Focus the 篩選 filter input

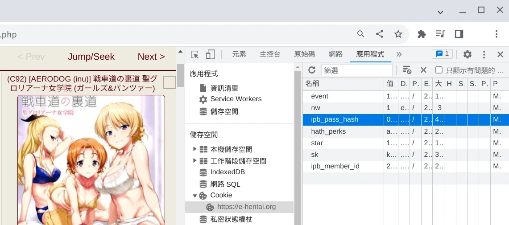(x=357, y=70)
